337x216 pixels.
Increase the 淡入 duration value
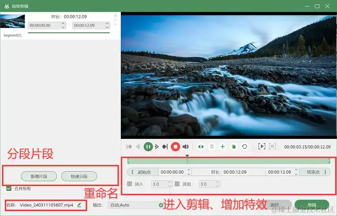coord(169,182)
